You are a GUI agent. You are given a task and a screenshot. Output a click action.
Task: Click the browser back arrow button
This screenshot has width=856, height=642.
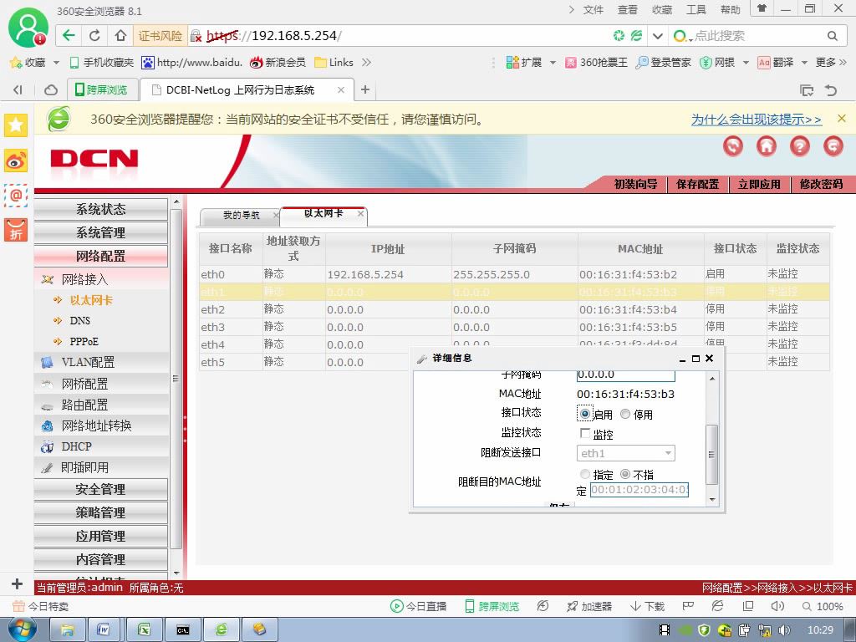point(69,36)
